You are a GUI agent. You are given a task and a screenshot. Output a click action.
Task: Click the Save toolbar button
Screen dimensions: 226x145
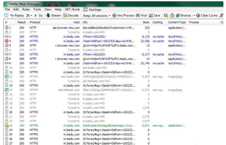[154, 15]
